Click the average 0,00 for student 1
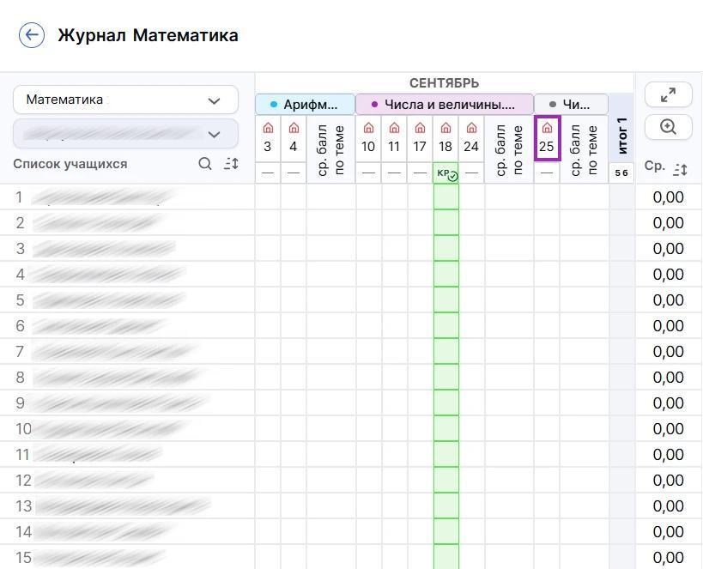The image size is (703, 569). coord(668,197)
